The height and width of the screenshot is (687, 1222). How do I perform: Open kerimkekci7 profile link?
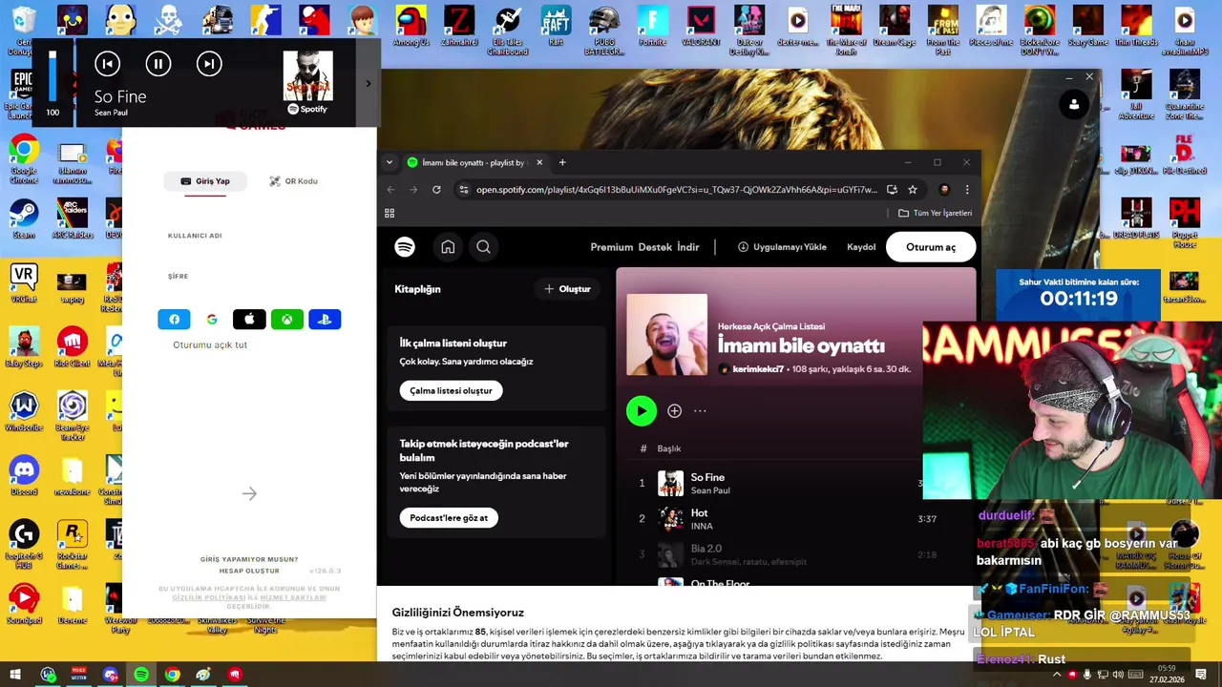coord(758,369)
